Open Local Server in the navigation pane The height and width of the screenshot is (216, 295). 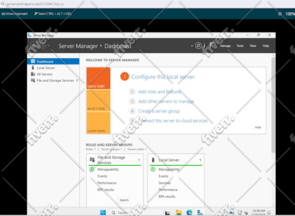46,68
